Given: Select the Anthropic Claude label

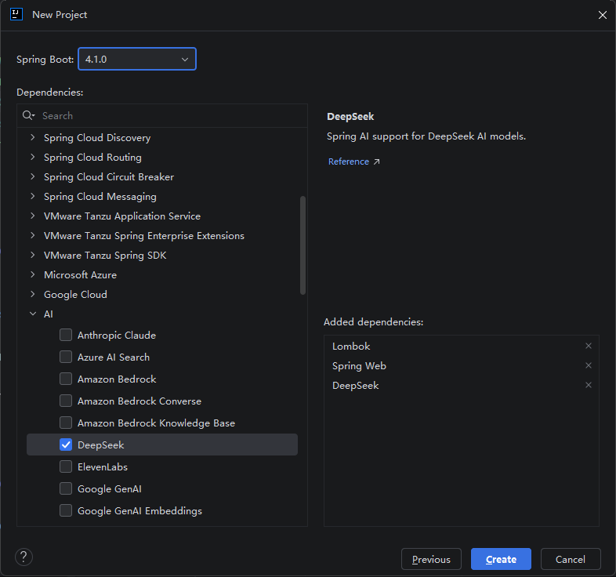Looking at the screenshot, I should [x=117, y=336].
